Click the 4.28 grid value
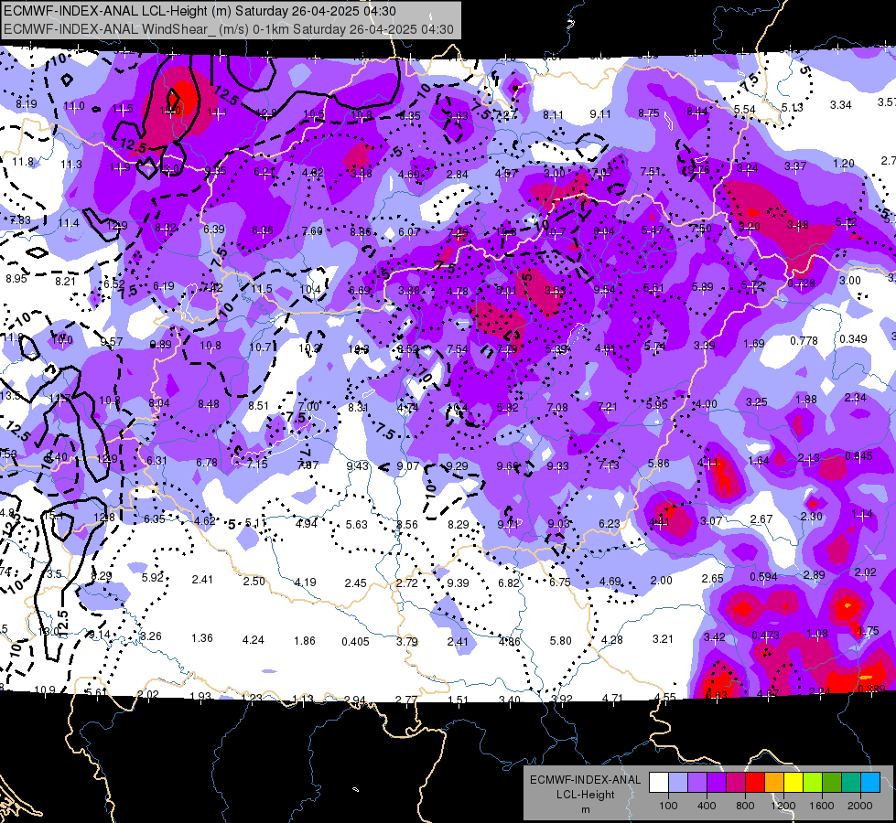Viewport: 896px width, 823px height. (611, 640)
